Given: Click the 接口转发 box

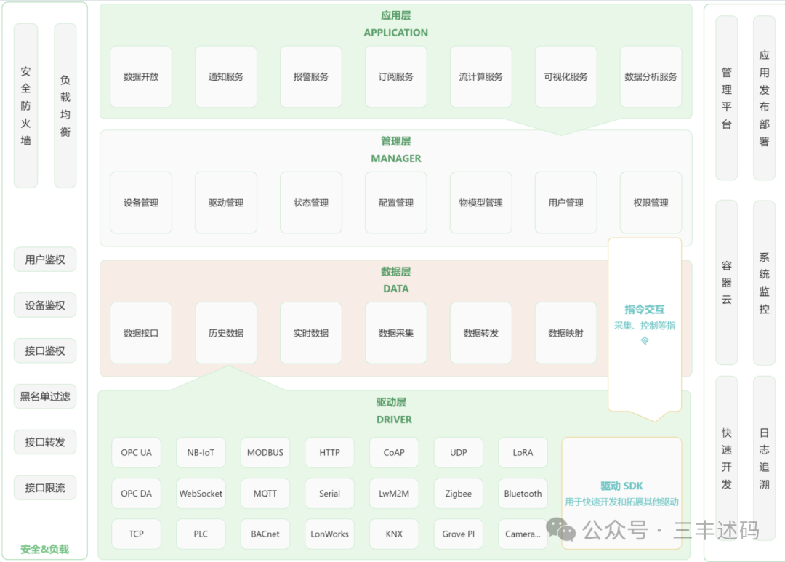Looking at the screenshot, I should tap(45, 442).
